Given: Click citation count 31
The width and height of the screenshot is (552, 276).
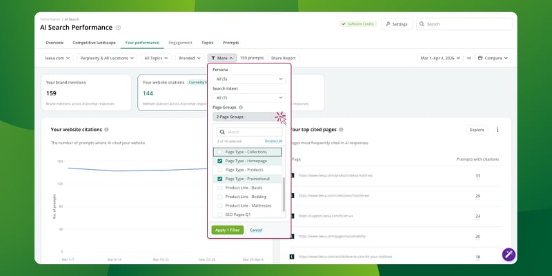Looking at the screenshot, I should coord(477,176).
